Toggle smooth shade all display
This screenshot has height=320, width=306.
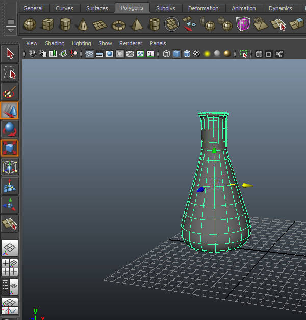tap(176, 54)
